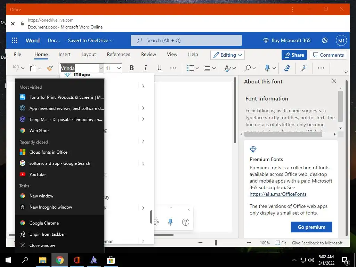The width and height of the screenshot is (356, 267).
Task: Open the Undo dropdown arrow
Action: [x=23, y=68]
